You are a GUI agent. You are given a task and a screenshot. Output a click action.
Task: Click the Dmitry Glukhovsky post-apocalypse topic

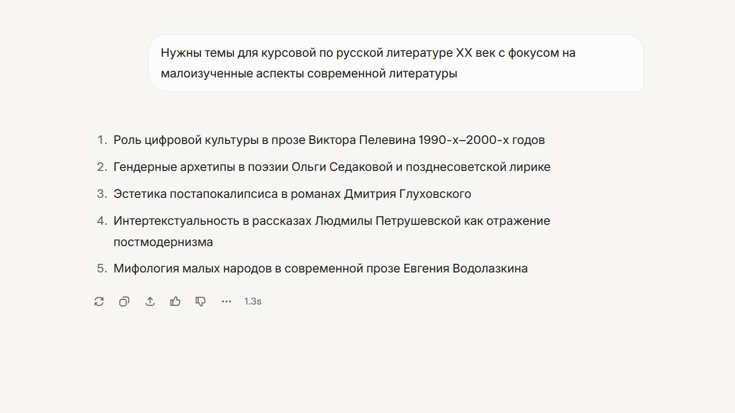293,193
